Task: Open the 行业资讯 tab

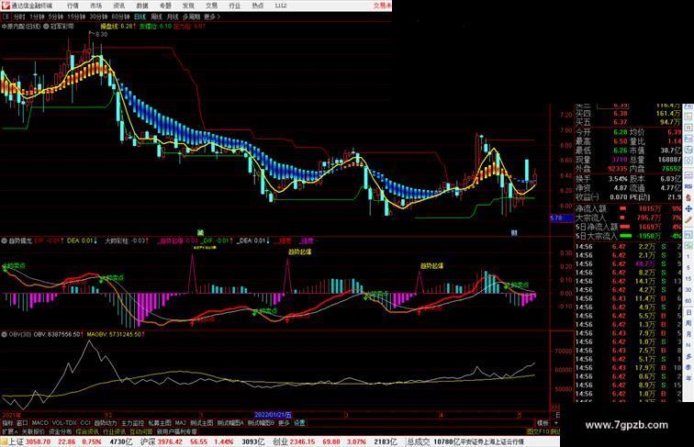Action: point(114,431)
